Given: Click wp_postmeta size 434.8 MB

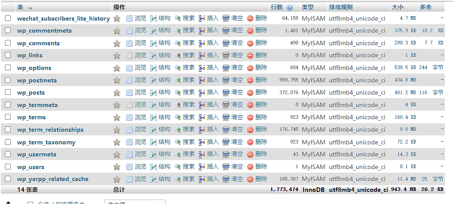Looking at the screenshot, I should coord(406,80).
